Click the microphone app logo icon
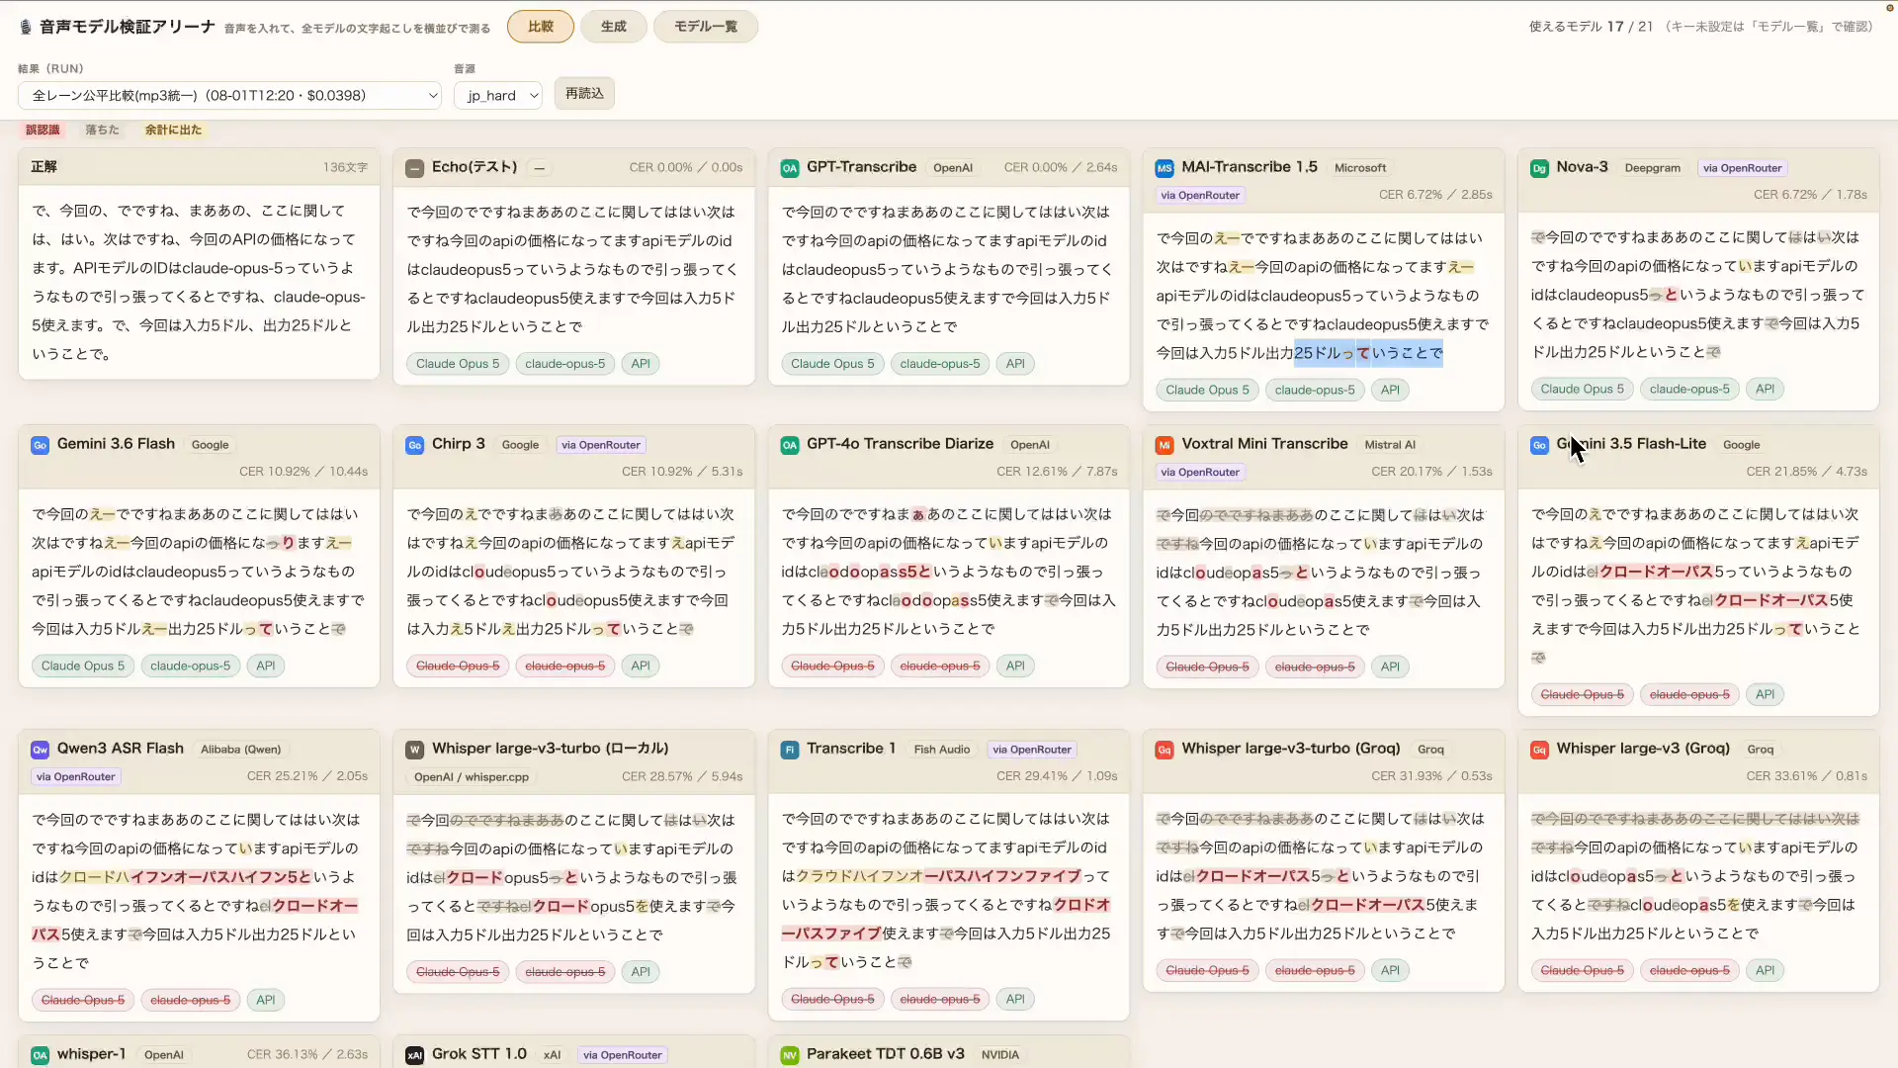The image size is (1898, 1068). (x=26, y=27)
